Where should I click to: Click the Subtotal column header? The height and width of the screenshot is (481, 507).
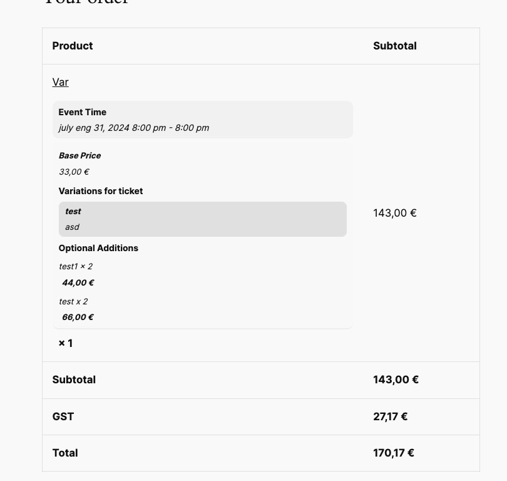tap(395, 46)
